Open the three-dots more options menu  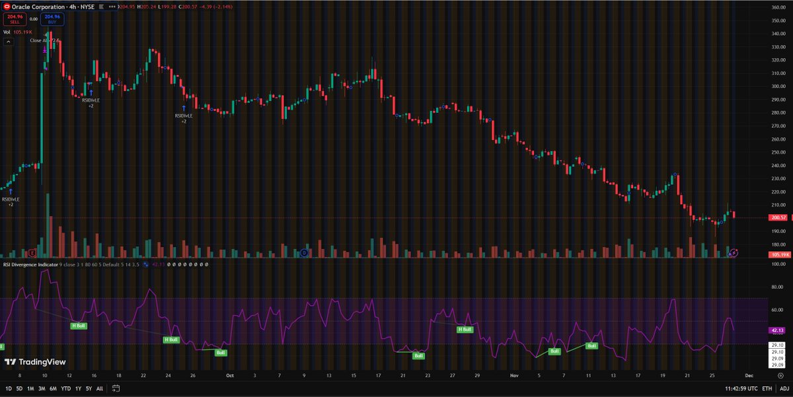[111, 7]
